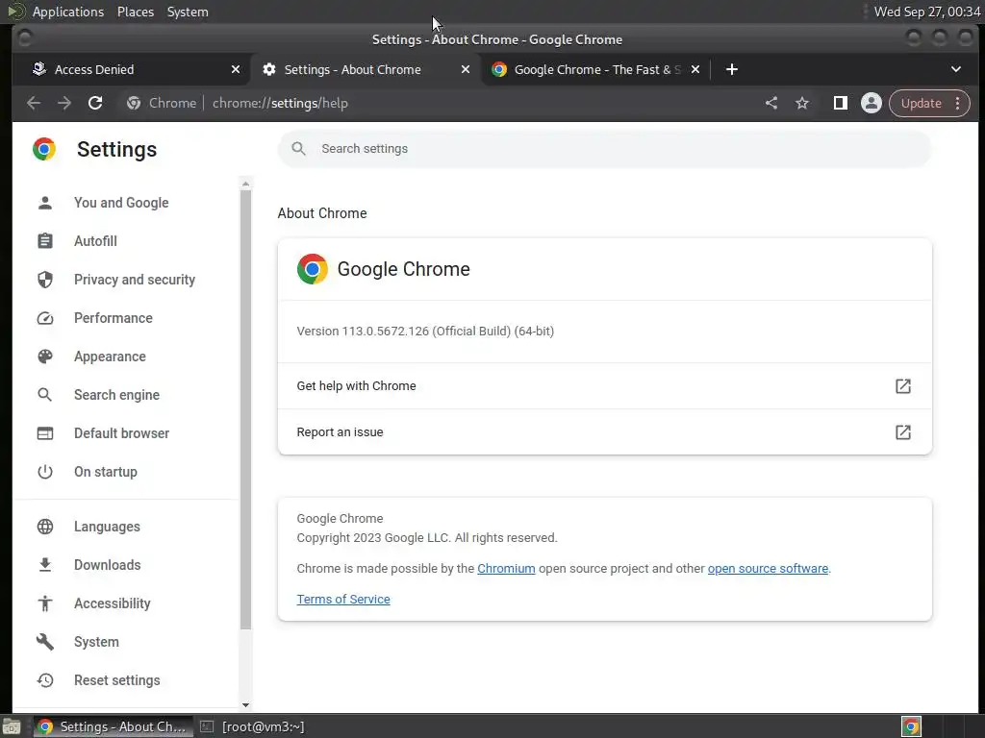Click the Search settings field
Screen dimensions: 985x738
coord(604,149)
